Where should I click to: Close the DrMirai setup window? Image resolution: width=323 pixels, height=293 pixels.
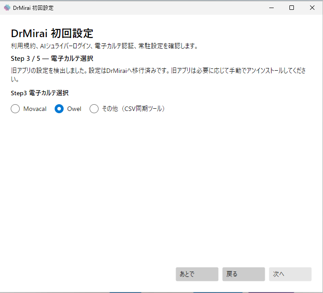tap(312, 8)
